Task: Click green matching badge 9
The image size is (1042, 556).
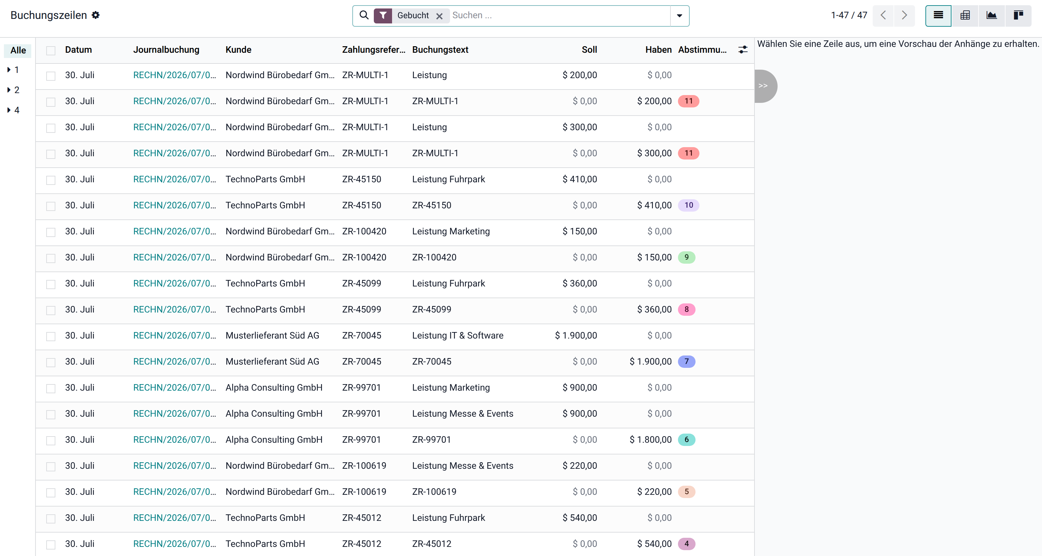Action: coord(686,257)
